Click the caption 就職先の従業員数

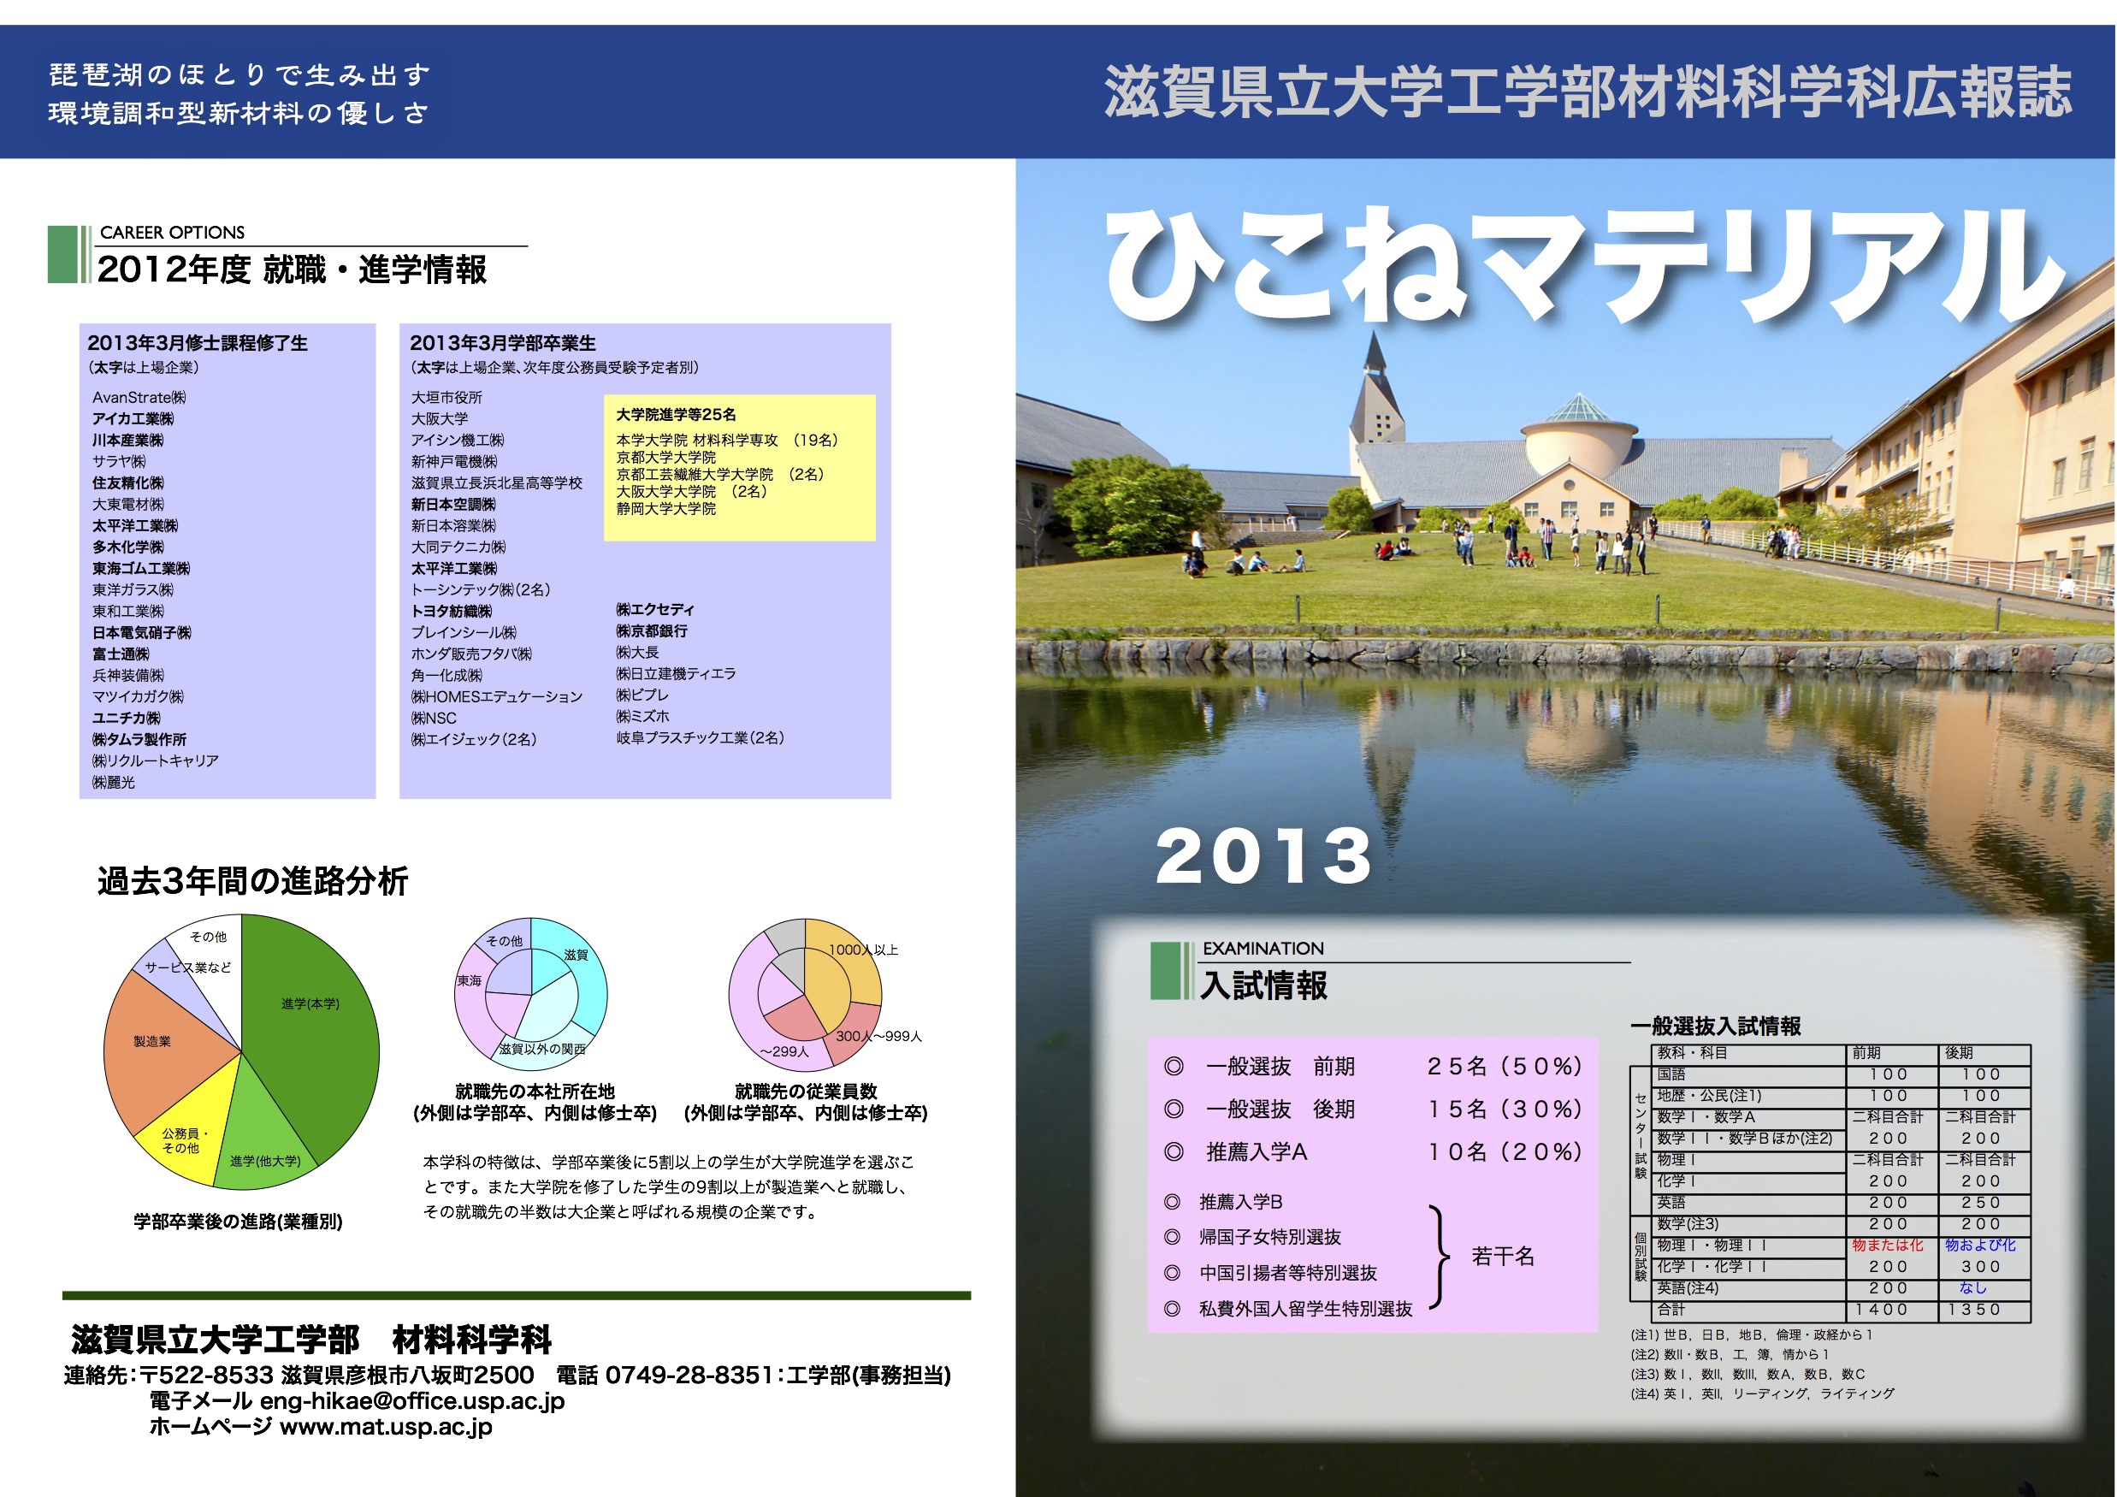[x=806, y=1092]
